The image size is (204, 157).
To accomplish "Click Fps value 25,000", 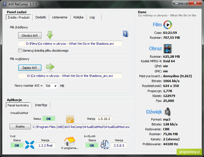I will tap(169, 101).
